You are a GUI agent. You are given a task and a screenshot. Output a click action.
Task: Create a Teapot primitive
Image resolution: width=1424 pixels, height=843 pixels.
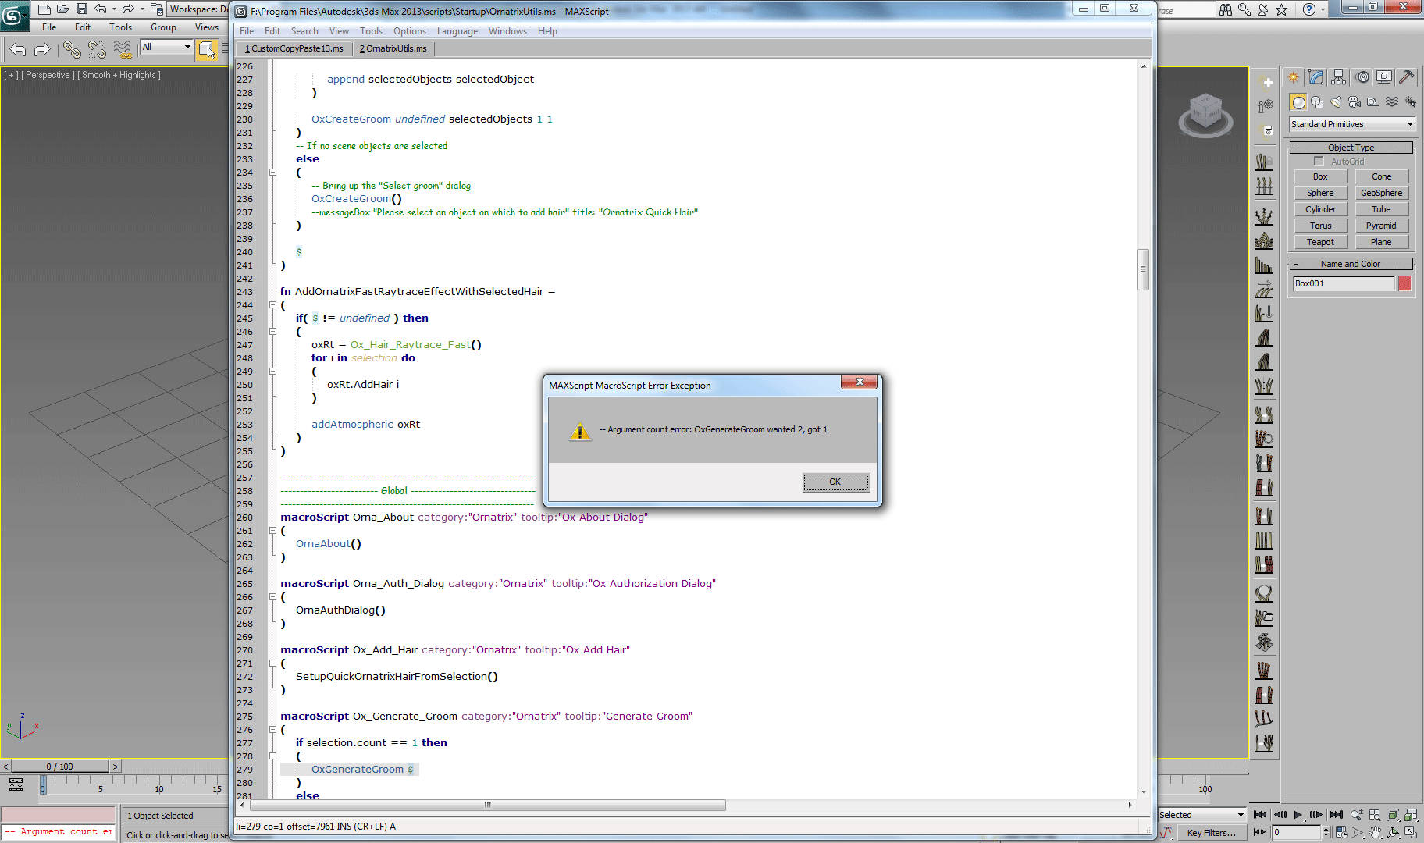(1320, 243)
